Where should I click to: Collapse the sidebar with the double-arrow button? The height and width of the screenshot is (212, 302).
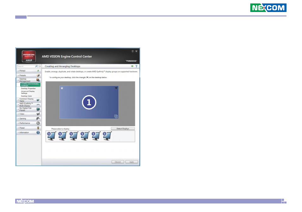point(40,66)
